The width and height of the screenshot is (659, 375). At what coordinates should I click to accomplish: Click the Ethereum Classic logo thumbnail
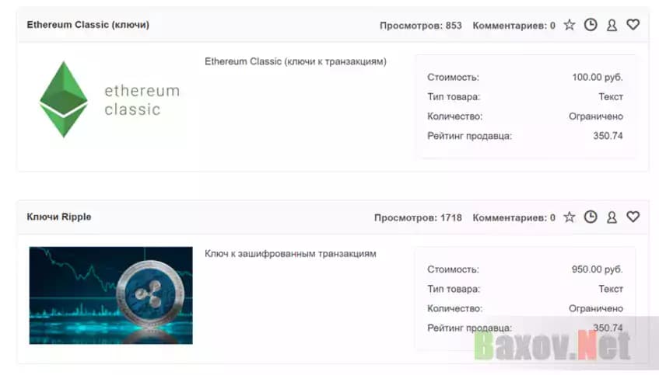pyautogui.click(x=110, y=100)
